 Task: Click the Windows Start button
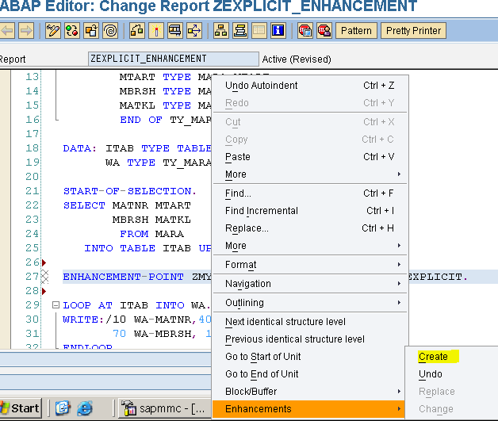point(21,408)
